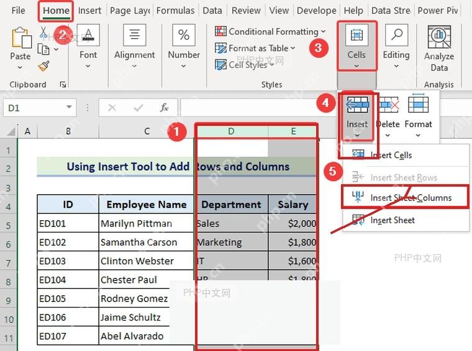
Task: Click the Select All corner triangle
Action: [11, 131]
